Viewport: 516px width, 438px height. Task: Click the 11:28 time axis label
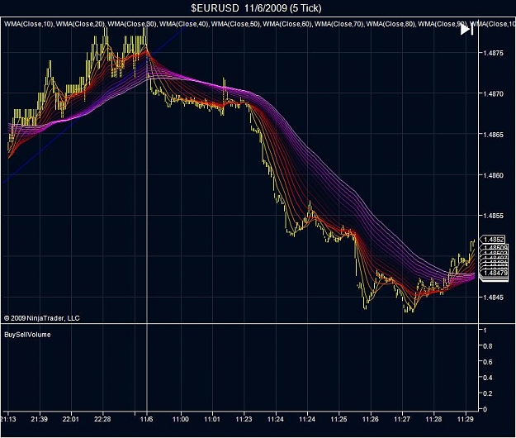tap(433, 419)
